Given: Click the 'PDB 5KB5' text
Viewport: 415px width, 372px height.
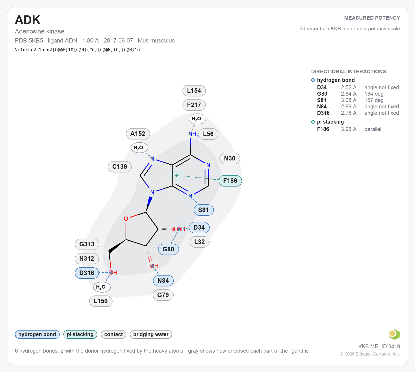Looking at the screenshot, I should click(29, 41).
